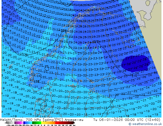Open the weatheronline.co.uk link
Screen dimensions: 163x126
[x=146, y=124]
